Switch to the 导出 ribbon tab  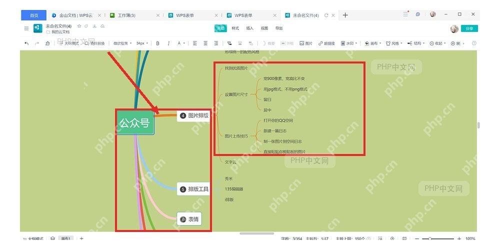(279, 28)
